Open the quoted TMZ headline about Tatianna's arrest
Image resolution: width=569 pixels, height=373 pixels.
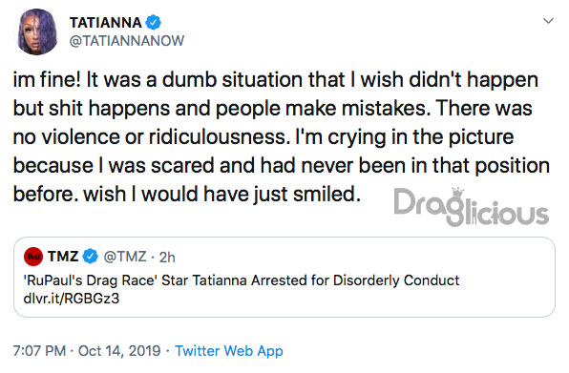pyautogui.click(x=242, y=280)
